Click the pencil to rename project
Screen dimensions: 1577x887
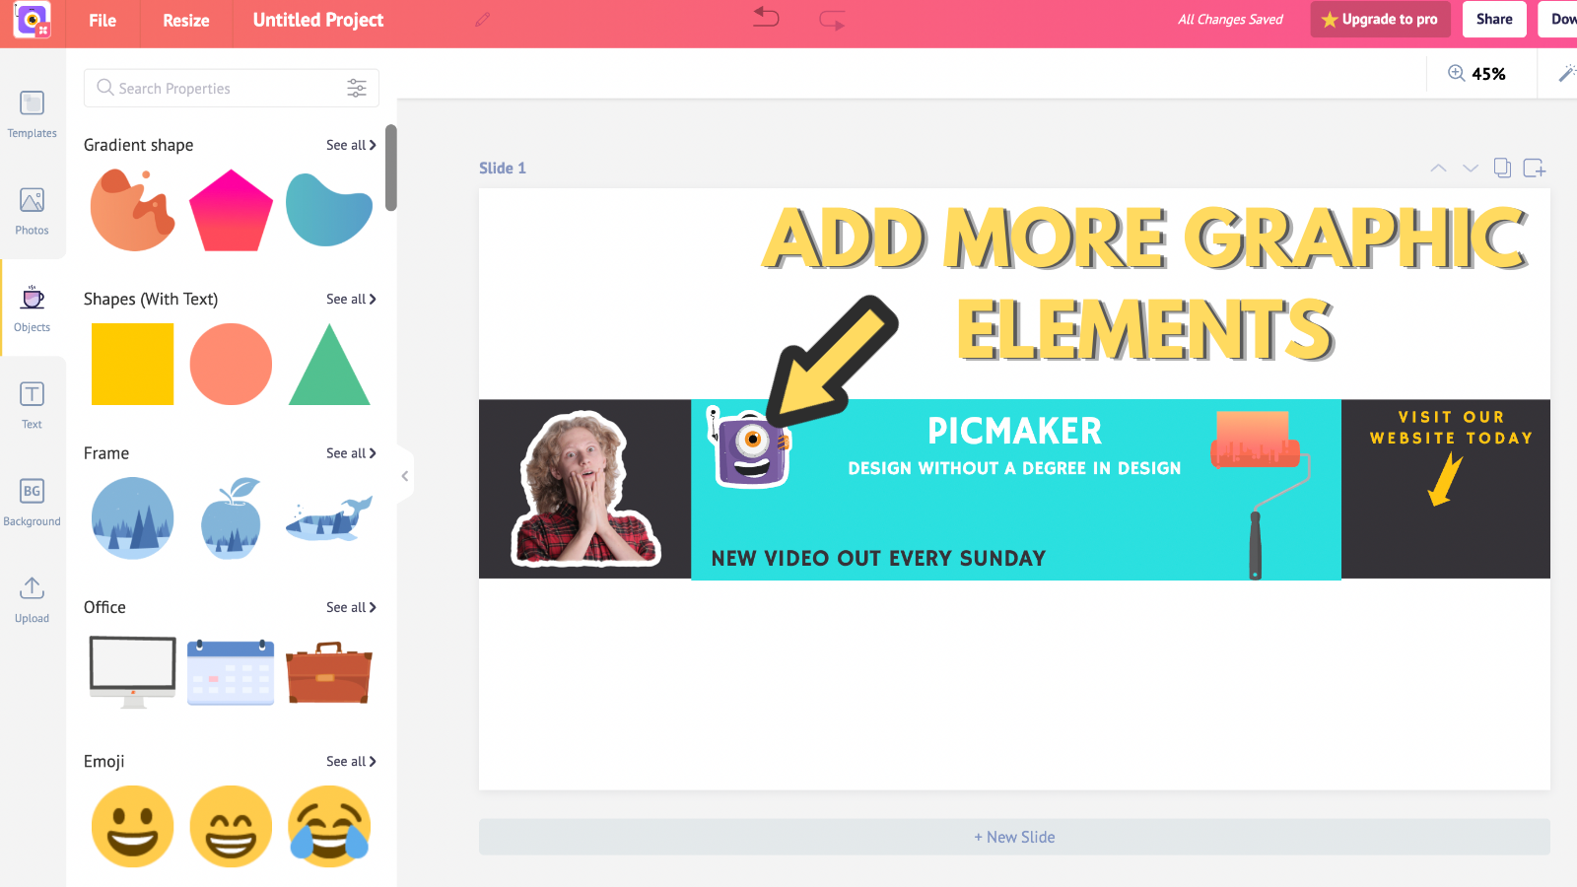(x=482, y=20)
